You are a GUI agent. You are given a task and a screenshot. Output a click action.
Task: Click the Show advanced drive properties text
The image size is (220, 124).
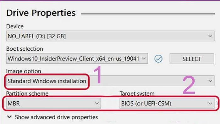pyautogui.click(x=56, y=117)
